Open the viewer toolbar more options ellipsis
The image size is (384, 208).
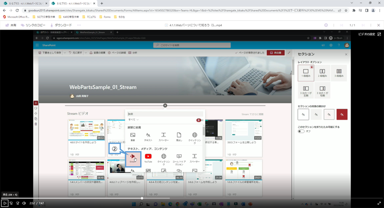tap(79, 25)
